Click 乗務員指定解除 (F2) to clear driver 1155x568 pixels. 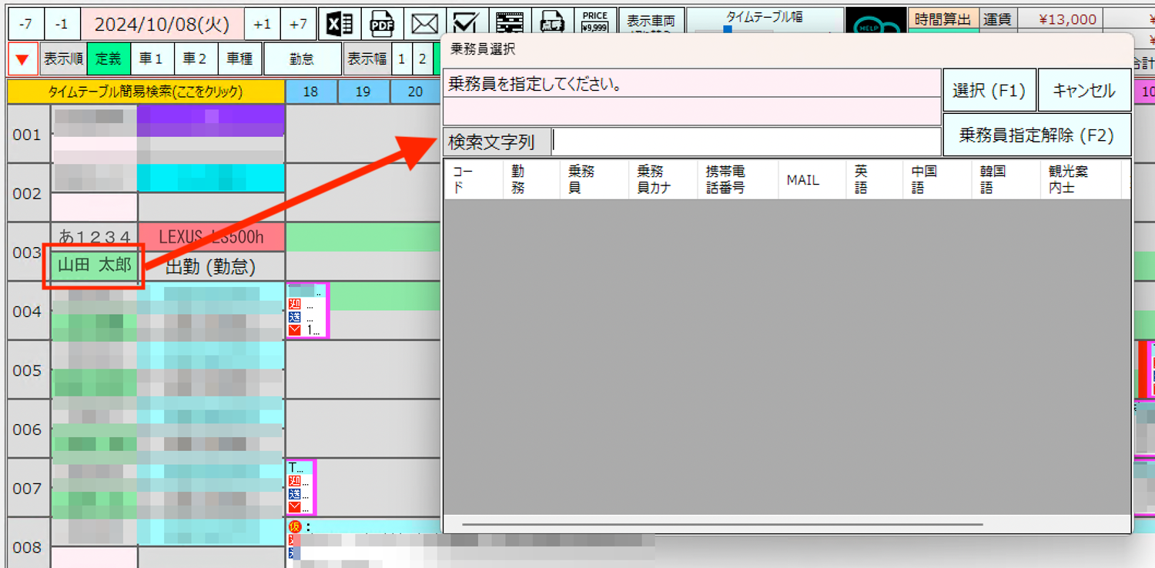coord(1038,135)
